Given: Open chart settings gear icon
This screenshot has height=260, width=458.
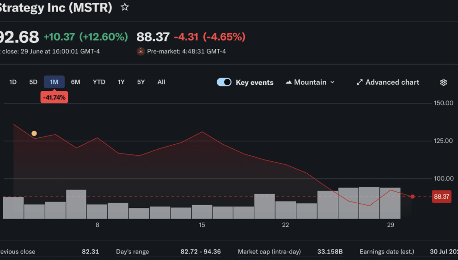Looking at the screenshot, I should (443, 82).
